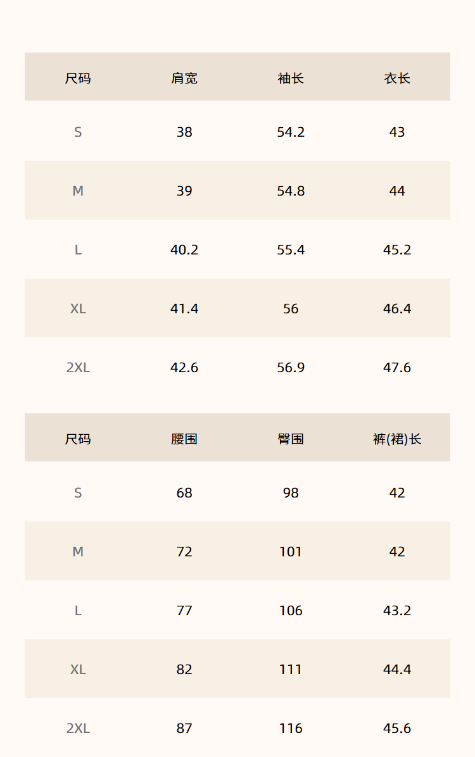475x757 pixels.
Task: Click the pants length value 45.6
Action: 397,728
